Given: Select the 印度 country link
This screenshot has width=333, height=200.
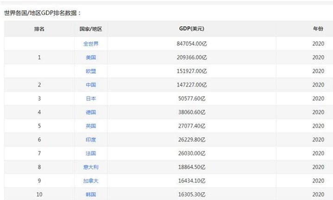Looking at the screenshot, I should [x=91, y=139].
